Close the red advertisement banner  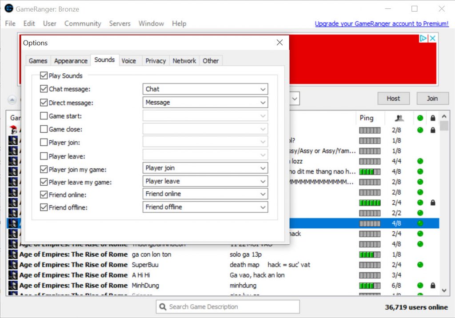click(x=432, y=38)
